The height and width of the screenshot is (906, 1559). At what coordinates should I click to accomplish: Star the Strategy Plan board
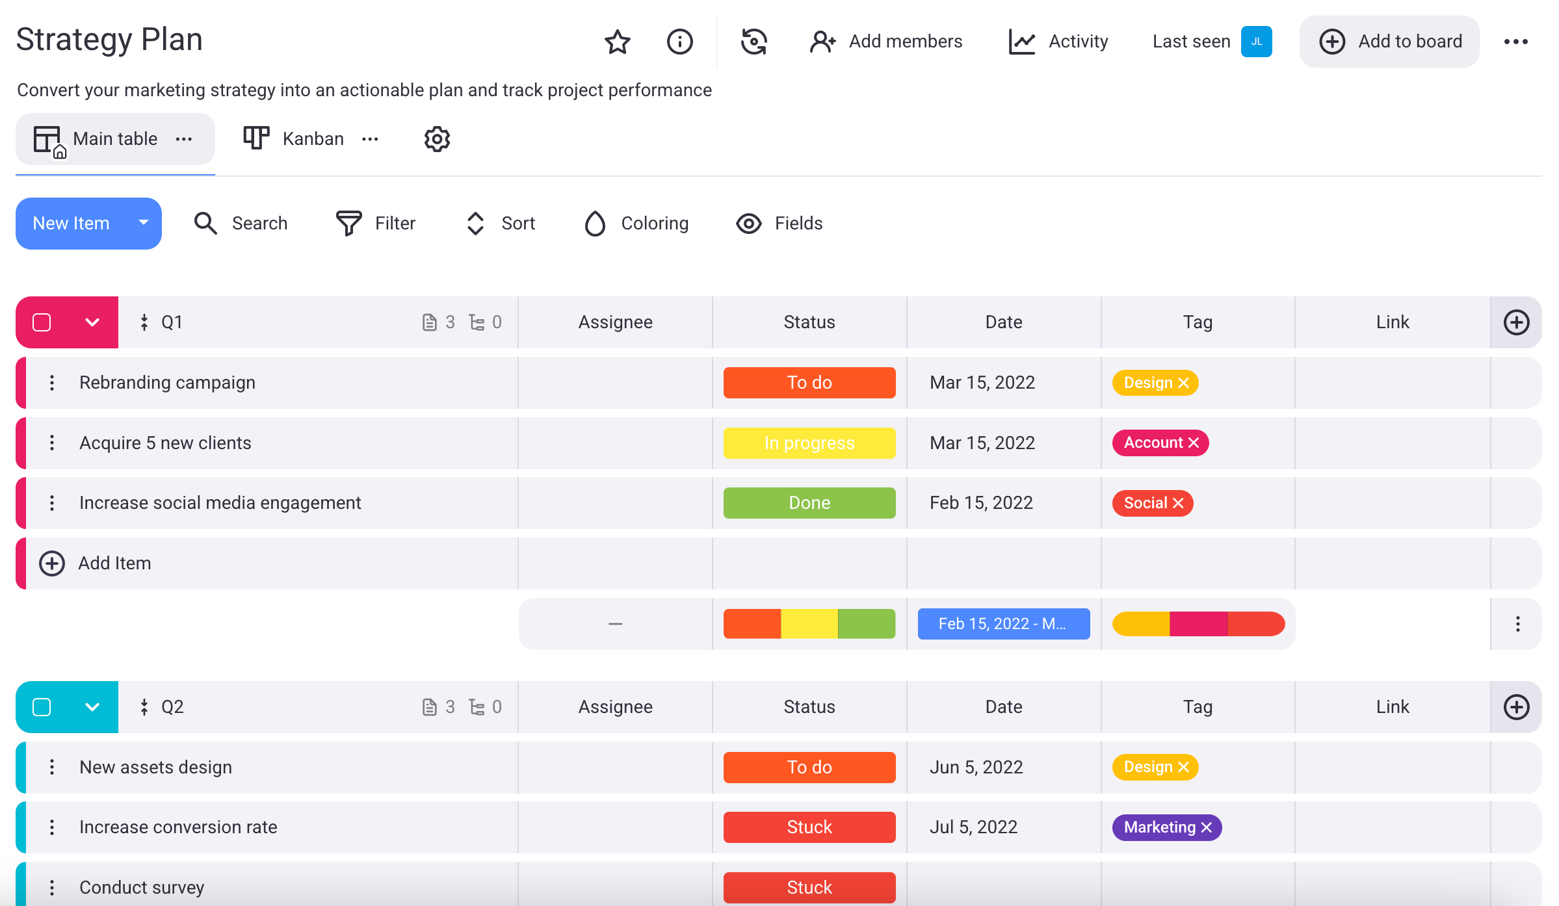tap(617, 42)
